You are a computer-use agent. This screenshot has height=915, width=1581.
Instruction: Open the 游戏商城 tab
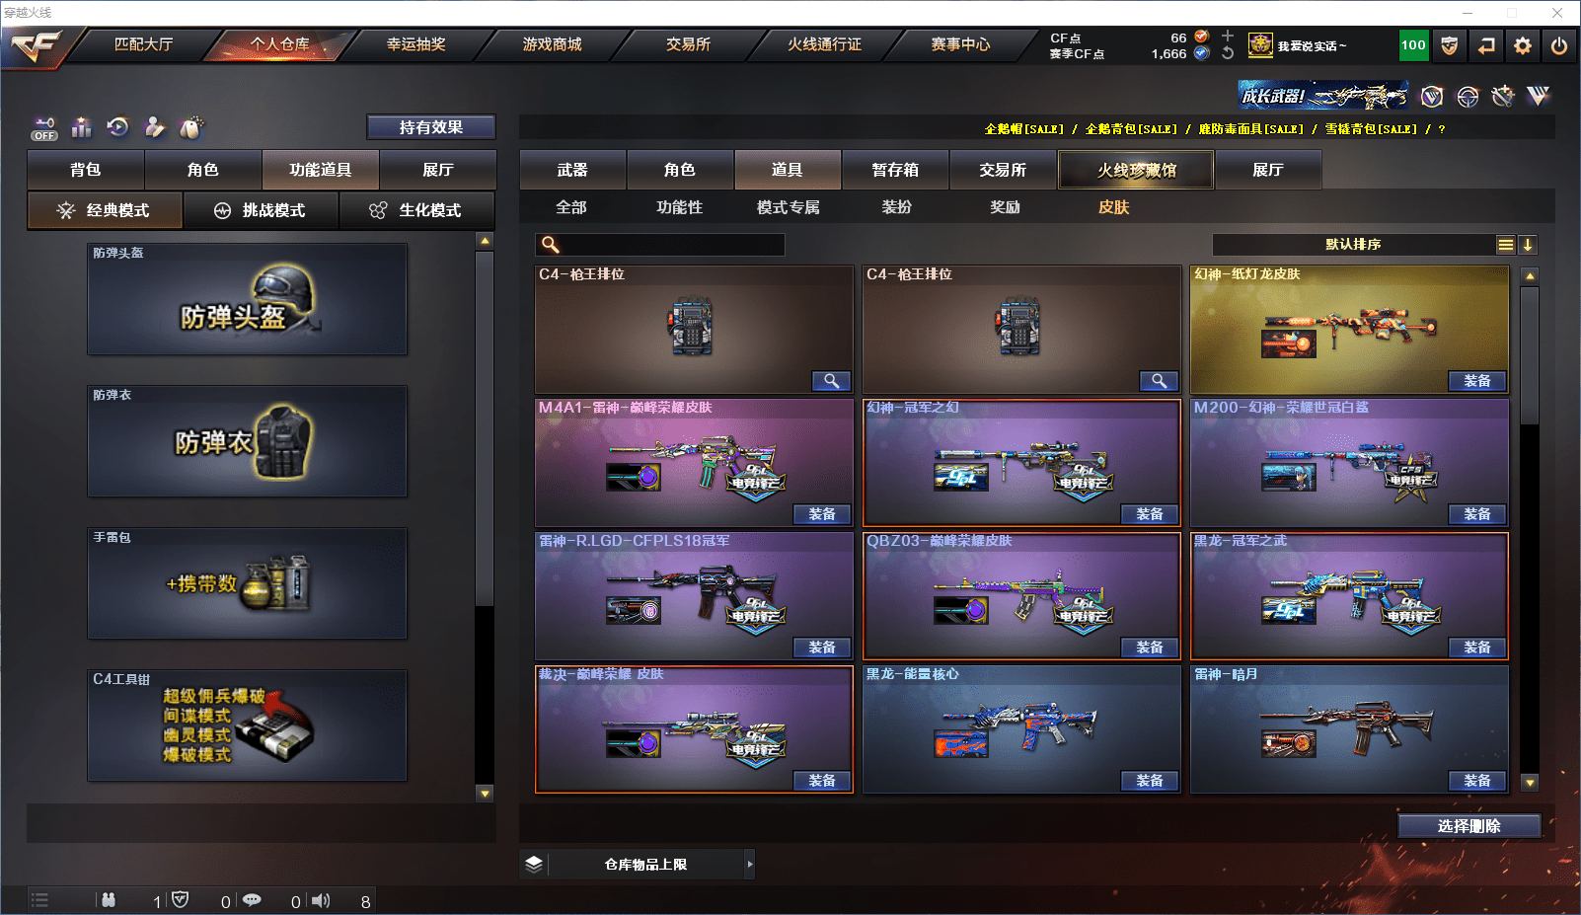click(552, 44)
